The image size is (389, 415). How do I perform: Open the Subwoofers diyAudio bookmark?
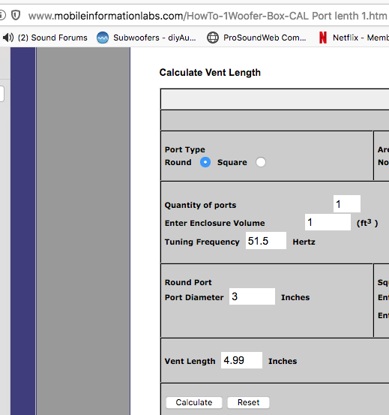pyautogui.click(x=146, y=38)
